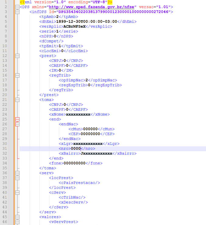206x225 pixels.
Task: Click the xLgr masked street value
Action: point(88,143)
